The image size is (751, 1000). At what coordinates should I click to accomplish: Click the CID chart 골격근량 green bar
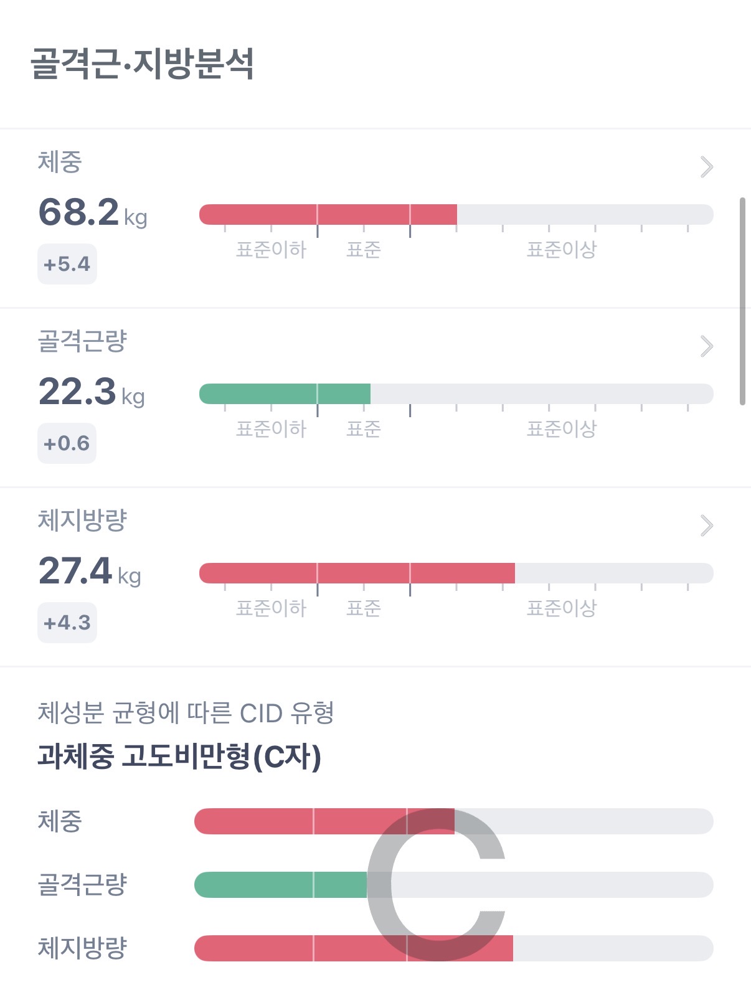280,885
